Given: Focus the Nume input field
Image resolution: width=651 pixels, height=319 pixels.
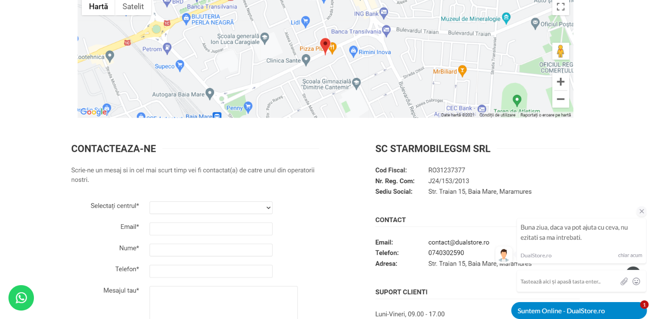Looking at the screenshot, I should 211,250.
